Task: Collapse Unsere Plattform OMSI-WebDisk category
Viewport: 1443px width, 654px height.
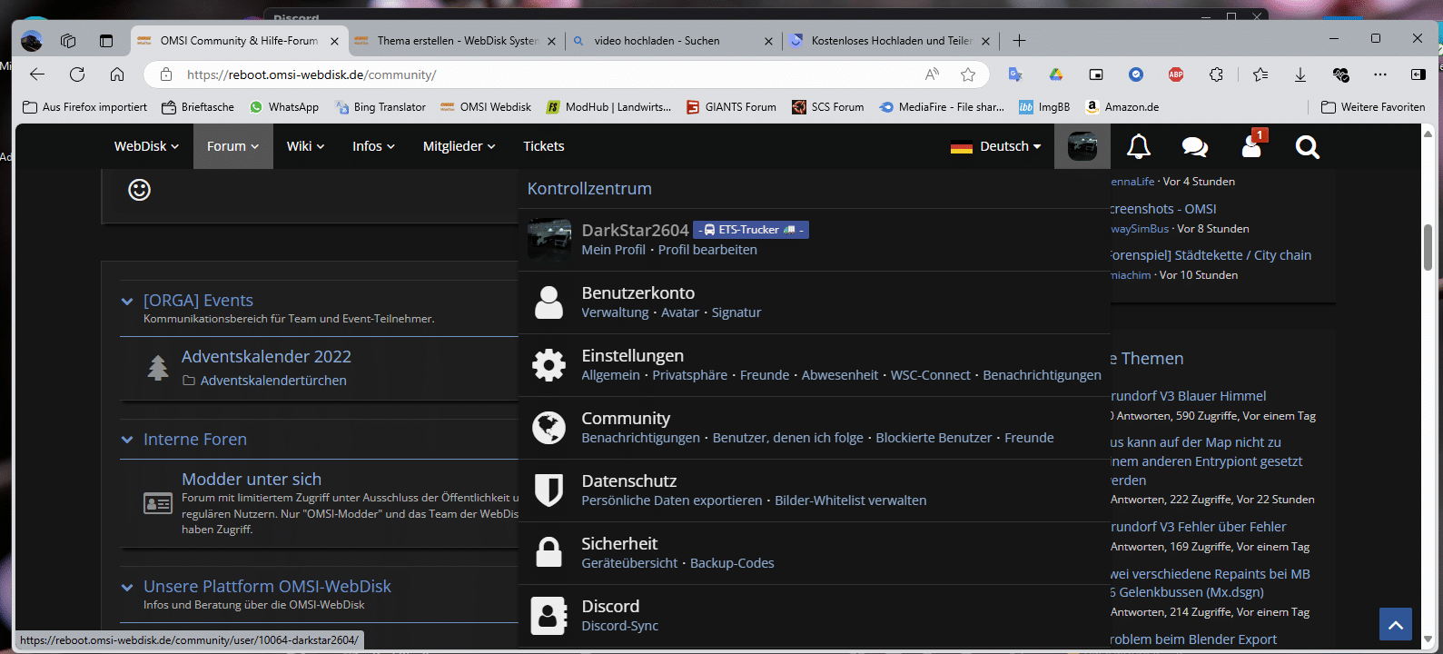Action: 127,588
